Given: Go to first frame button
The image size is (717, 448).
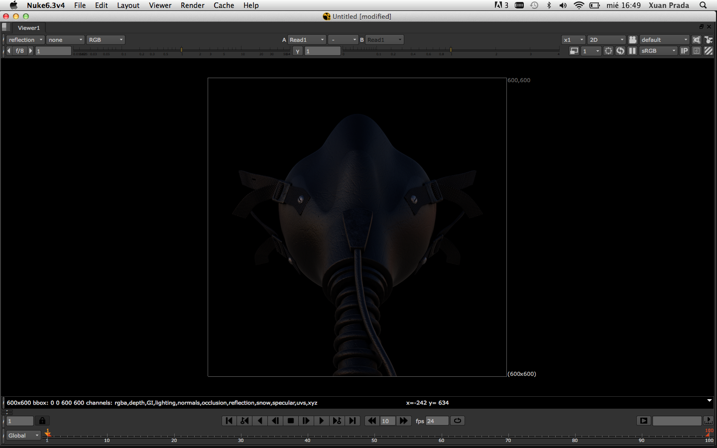Looking at the screenshot, I should 229,421.
